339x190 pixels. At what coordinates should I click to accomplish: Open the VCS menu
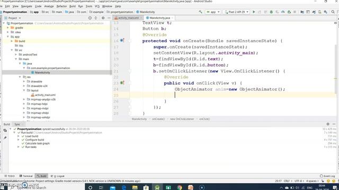(x=97, y=6)
